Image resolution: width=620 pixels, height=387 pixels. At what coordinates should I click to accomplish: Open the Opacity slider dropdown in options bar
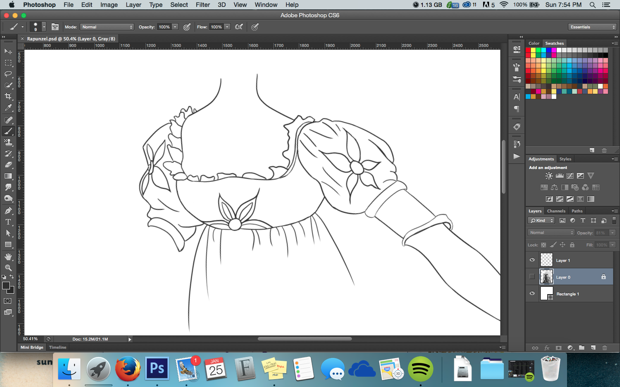pyautogui.click(x=175, y=27)
